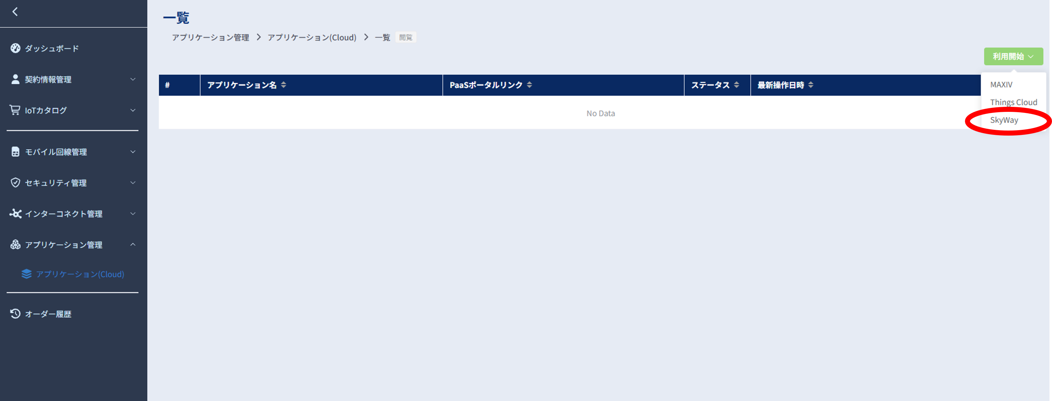Expand the セキュリティ管理 menu chevron
Viewport: 1052px width, 401px height.
132,183
